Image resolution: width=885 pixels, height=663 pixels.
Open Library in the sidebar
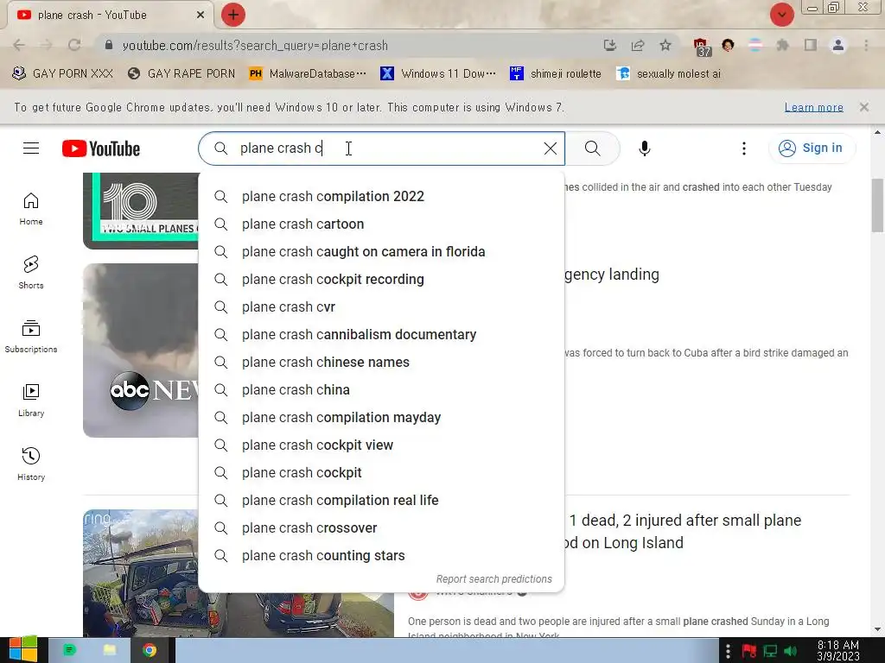[31, 401]
